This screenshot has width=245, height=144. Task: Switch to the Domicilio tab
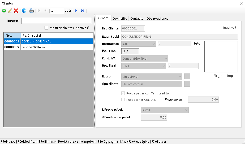[120, 19]
